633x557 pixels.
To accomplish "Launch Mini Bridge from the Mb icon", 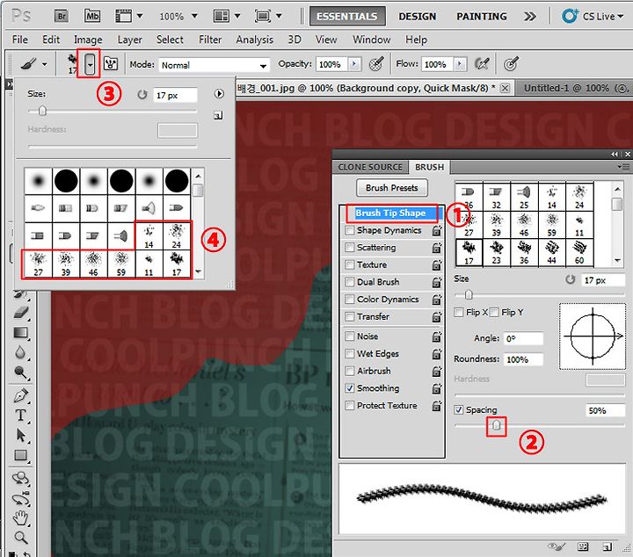I will click(x=92, y=16).
